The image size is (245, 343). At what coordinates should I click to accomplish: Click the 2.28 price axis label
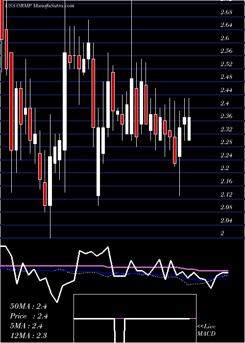226,143
